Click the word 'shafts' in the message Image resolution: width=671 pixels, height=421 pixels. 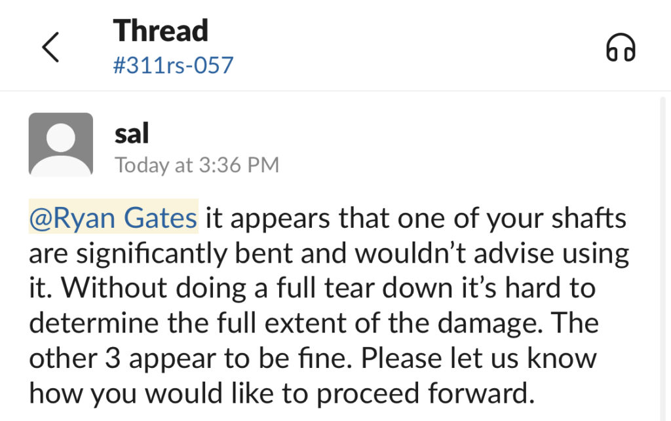[589, 218]
